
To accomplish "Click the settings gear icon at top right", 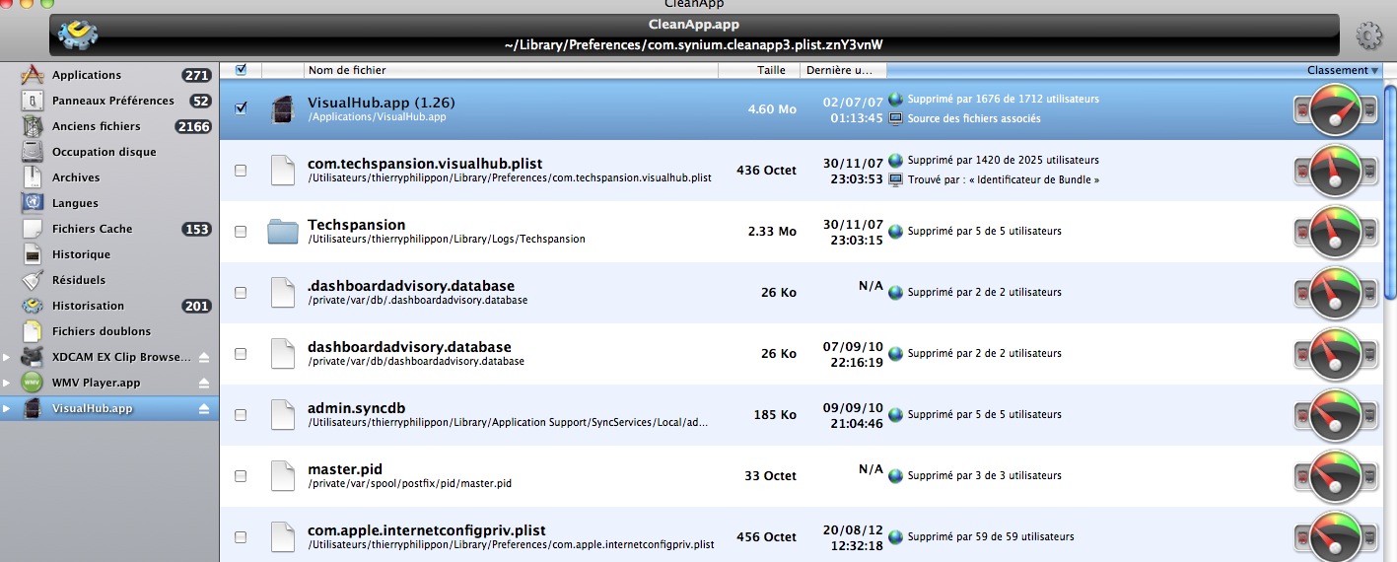I will (x=1369, y=37).
